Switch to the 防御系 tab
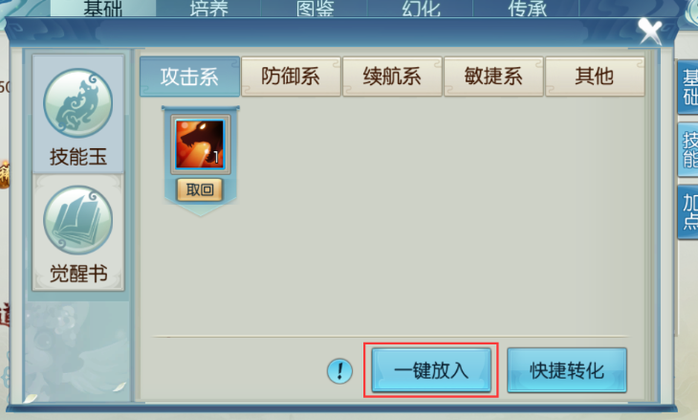 [x=291, y=77]
